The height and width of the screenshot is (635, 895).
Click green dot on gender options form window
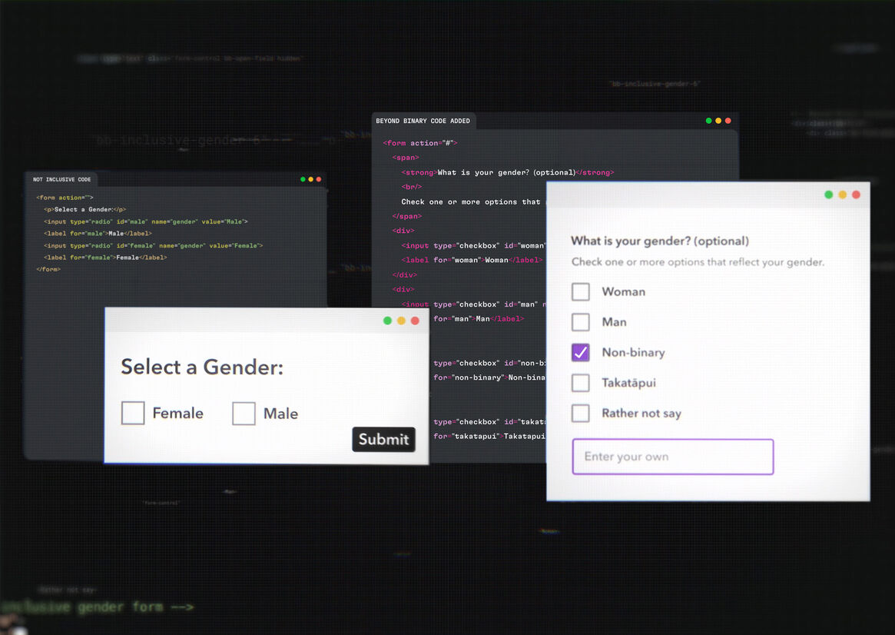click(828, 194)
